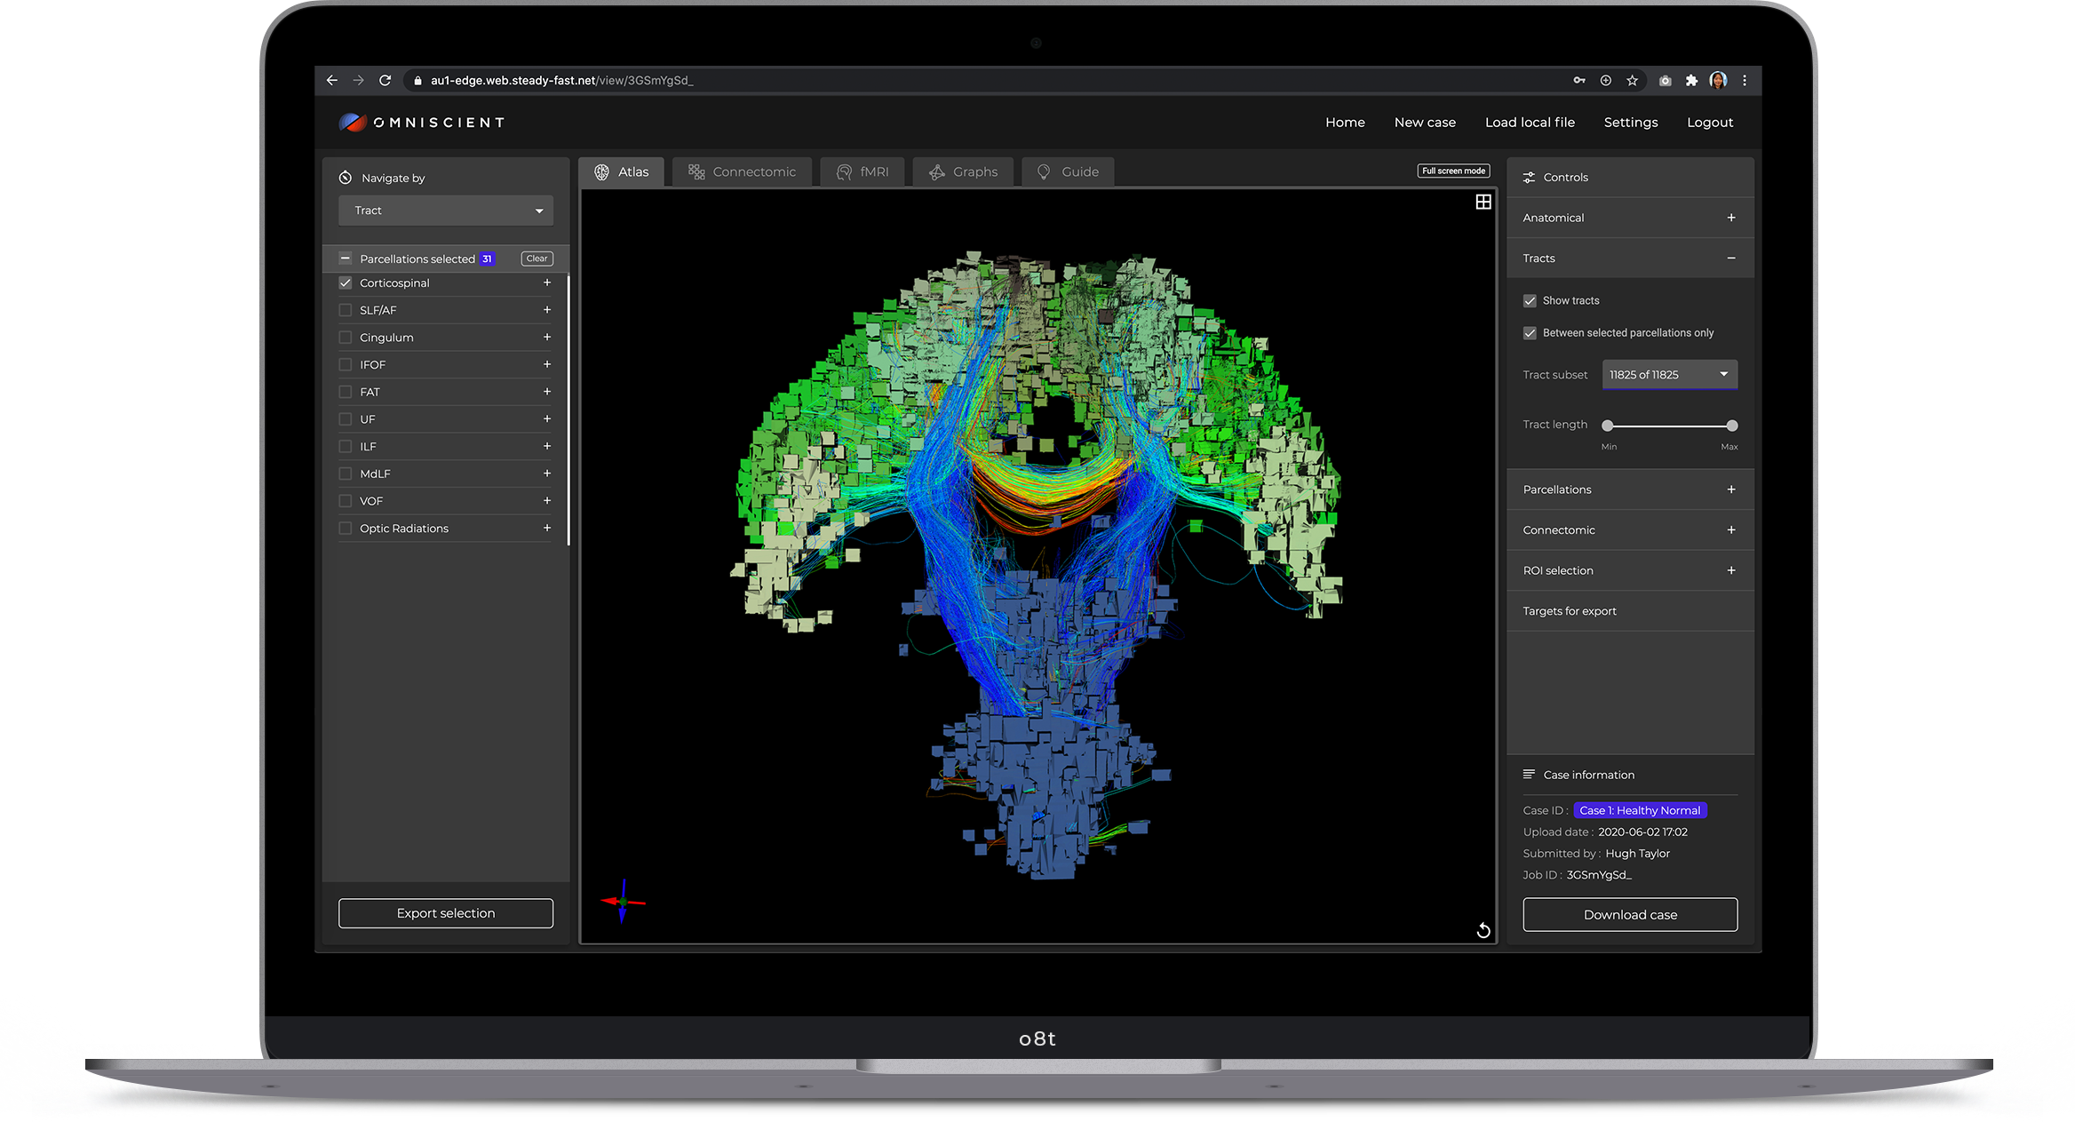The image size is (2075, 1122).
Task: Click the 3D orientation axes gizmo
Action: [x=623, y=902]
